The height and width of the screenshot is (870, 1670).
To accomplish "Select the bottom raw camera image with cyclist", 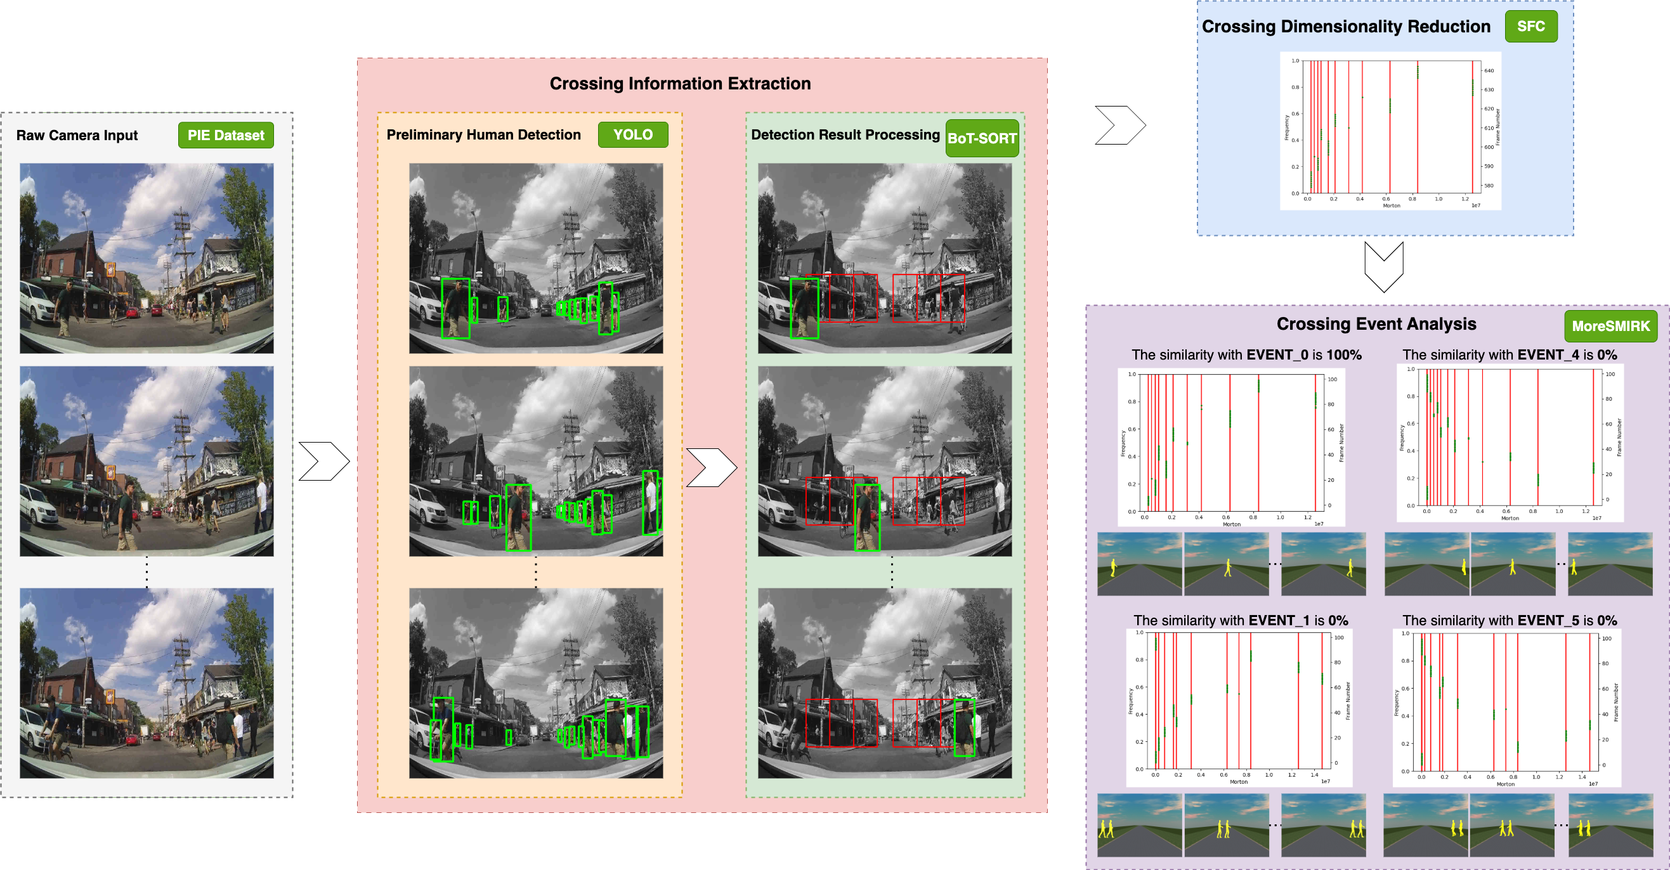I will click(x=147, y=683).
